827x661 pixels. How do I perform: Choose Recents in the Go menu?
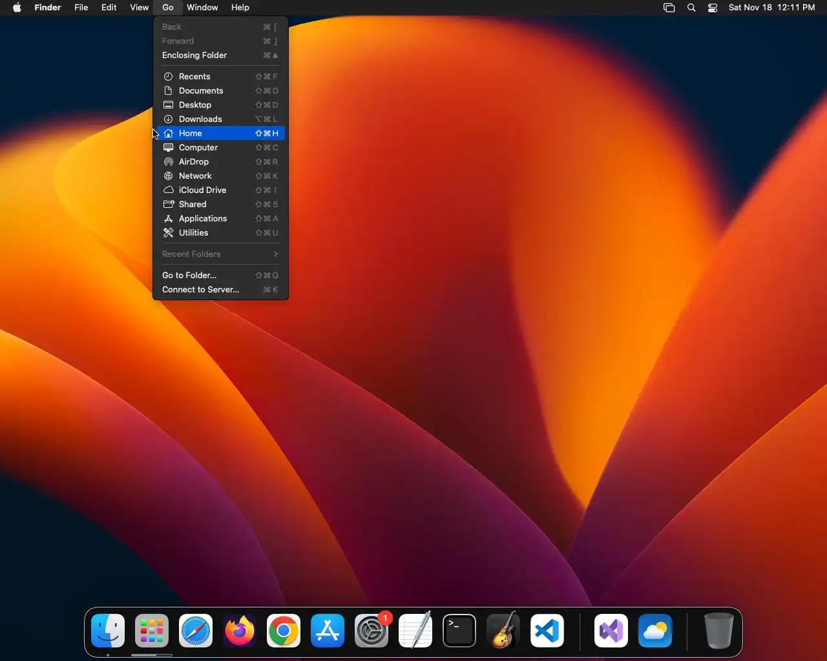[x=220, y=76]
